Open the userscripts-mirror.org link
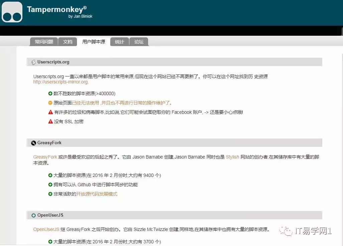The width and height of the screenshot is (343, 246). [61, 82]
